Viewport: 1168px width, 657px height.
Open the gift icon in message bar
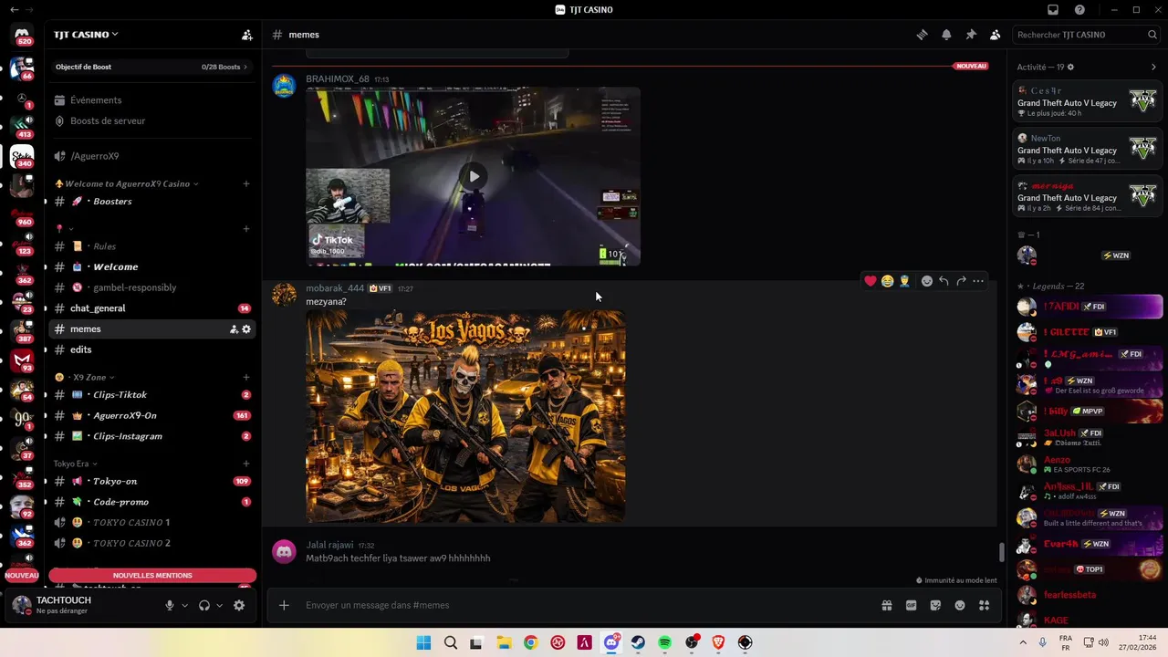click(886, 605)
